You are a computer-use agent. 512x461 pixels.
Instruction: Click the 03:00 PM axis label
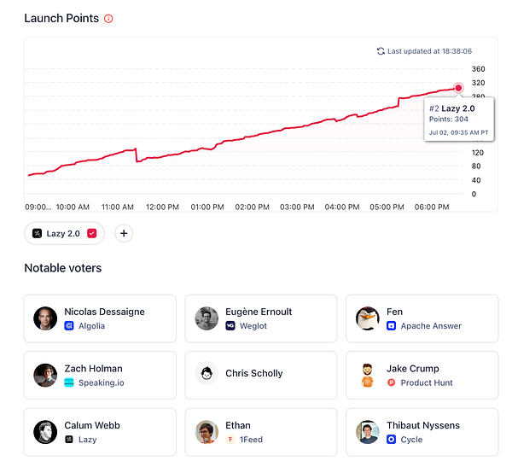(297, 207)
